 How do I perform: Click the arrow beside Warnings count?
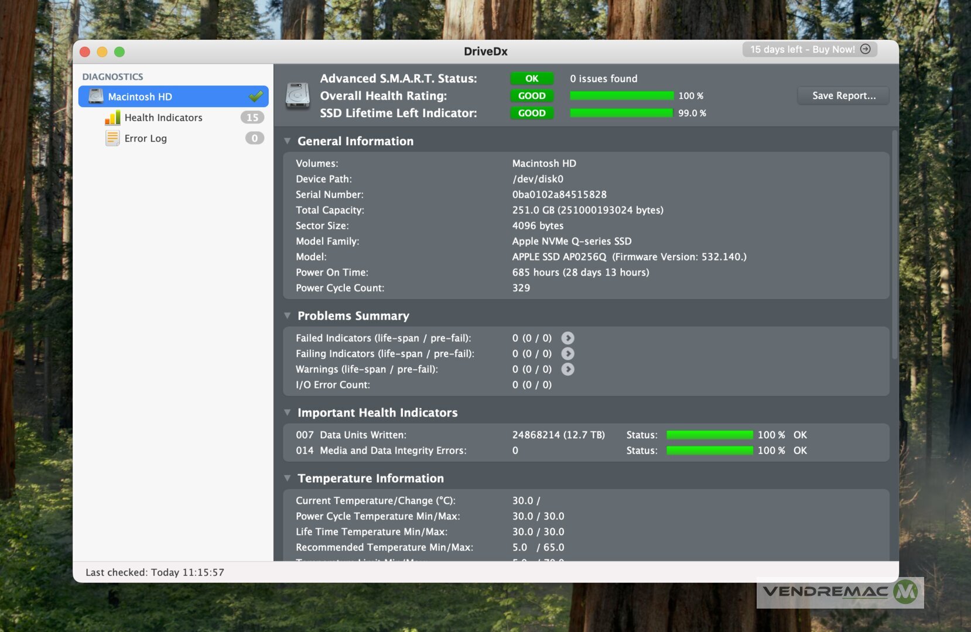[x=567, y=369]
